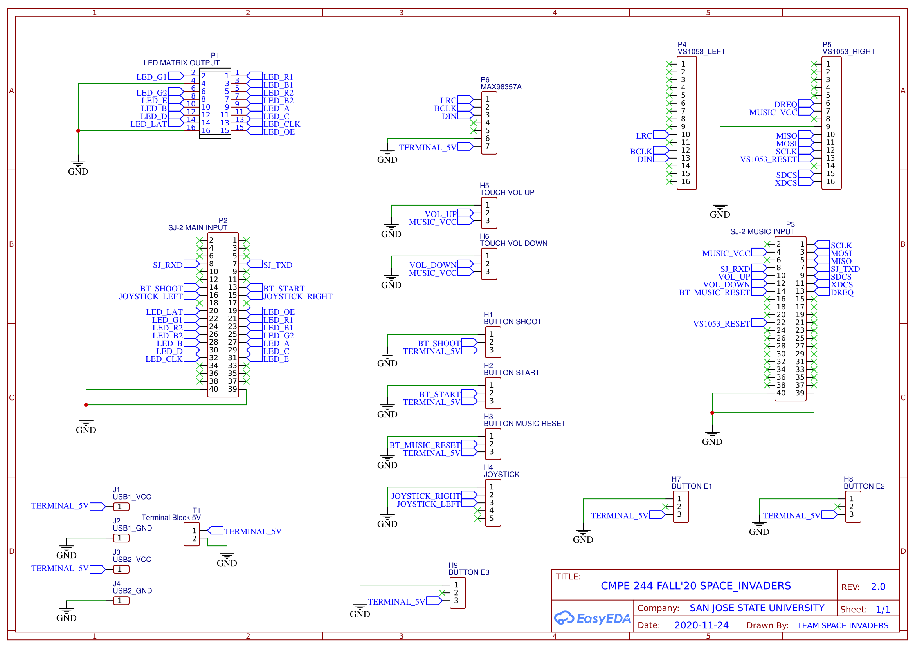Click no-connect X on H7 pin 2

point(665,507)
